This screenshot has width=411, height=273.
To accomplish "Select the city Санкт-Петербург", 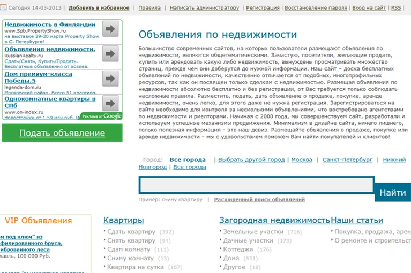I will (347, 160).
